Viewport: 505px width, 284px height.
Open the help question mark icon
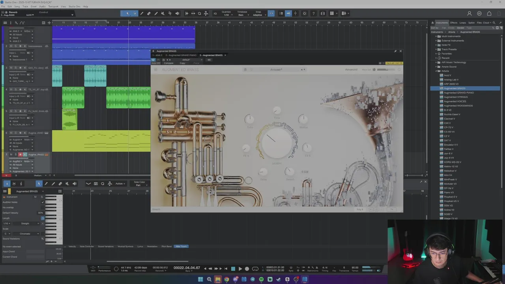tap(314, 13)
